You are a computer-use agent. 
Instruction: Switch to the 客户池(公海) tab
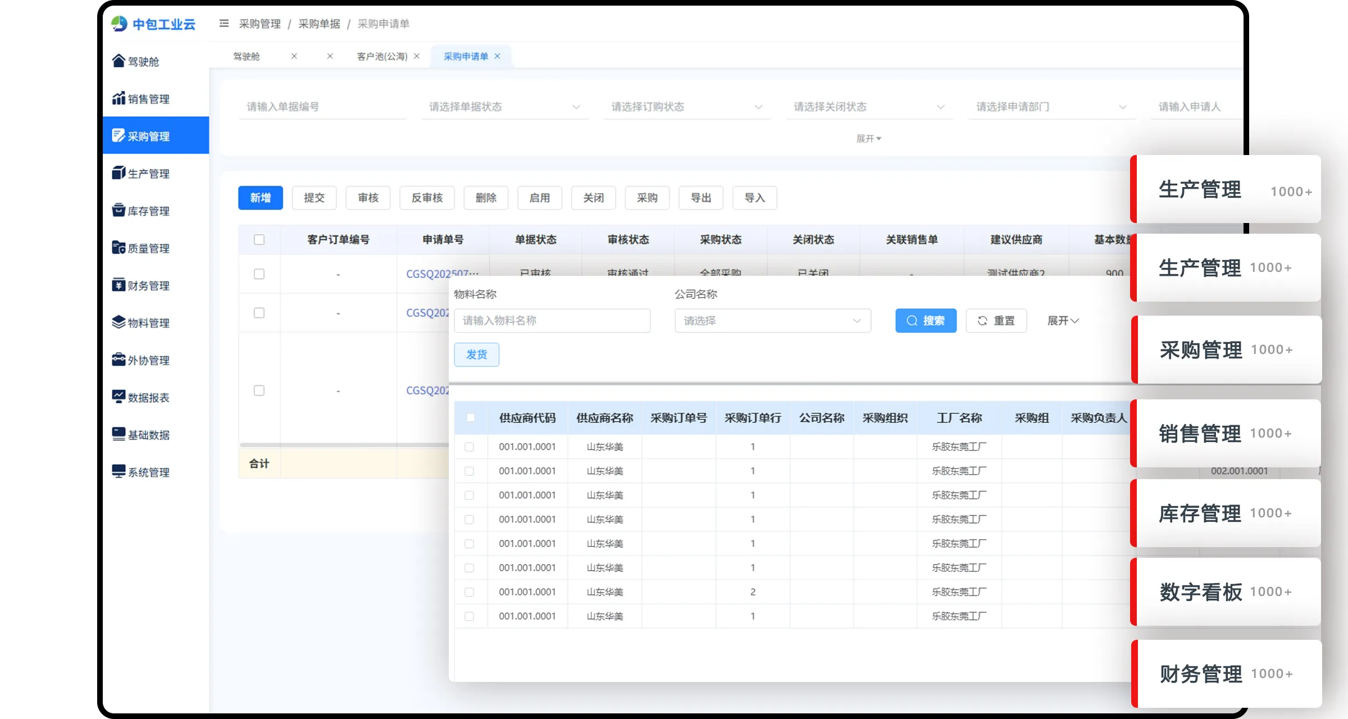(x=382, y=56)
